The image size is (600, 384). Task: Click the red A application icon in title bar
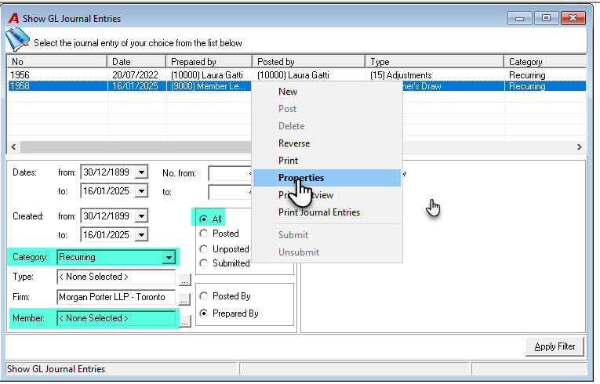14,18
